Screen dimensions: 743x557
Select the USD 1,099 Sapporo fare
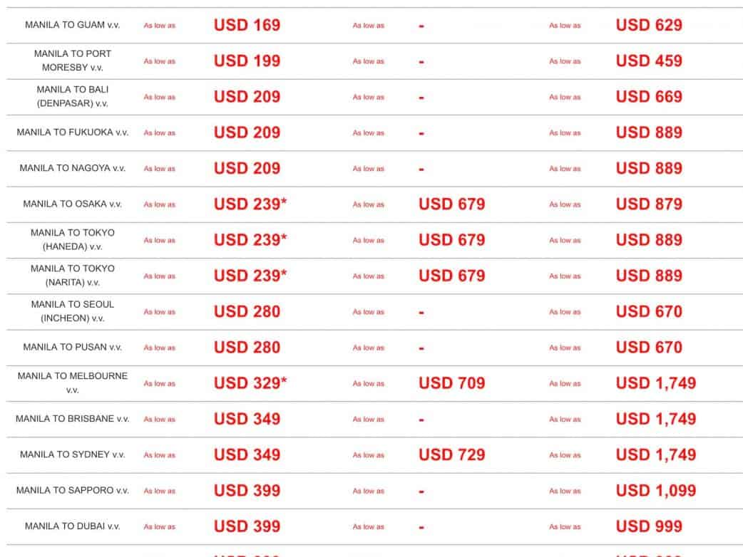coord(655,491)
